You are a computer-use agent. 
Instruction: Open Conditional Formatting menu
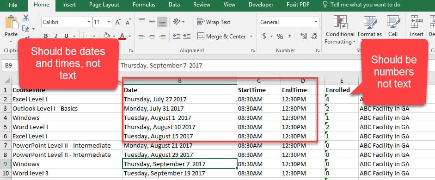[x=340, y=30]
